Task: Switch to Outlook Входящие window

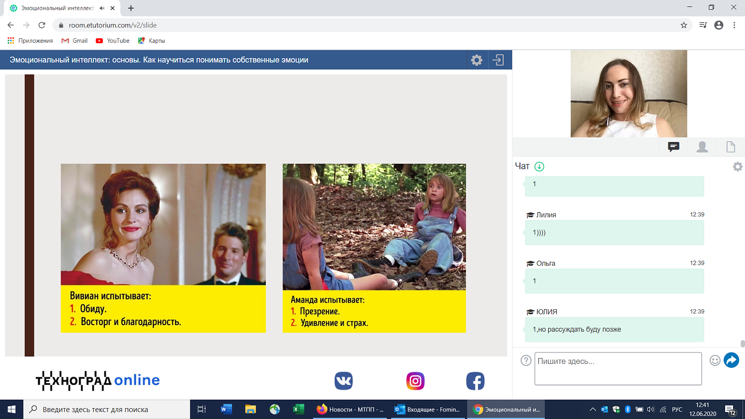Action: 428,410
